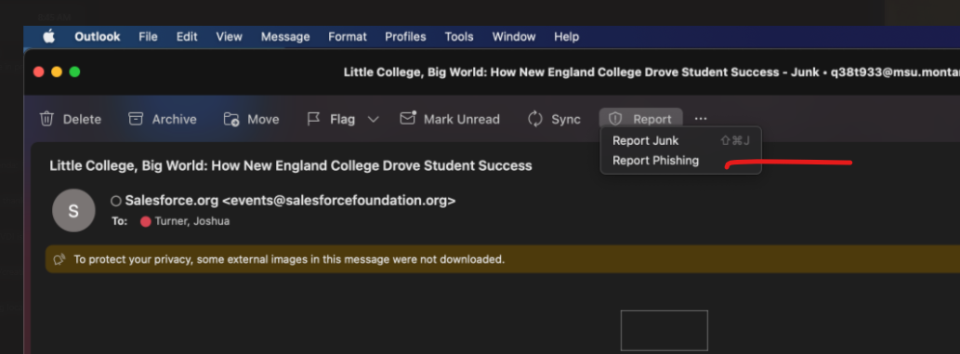Click the Archive box icon
This screenshot has width=960, height=354.
(136, 119)
